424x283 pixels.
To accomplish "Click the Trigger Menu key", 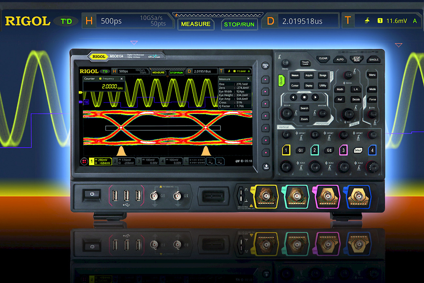I will coord(372,75).
